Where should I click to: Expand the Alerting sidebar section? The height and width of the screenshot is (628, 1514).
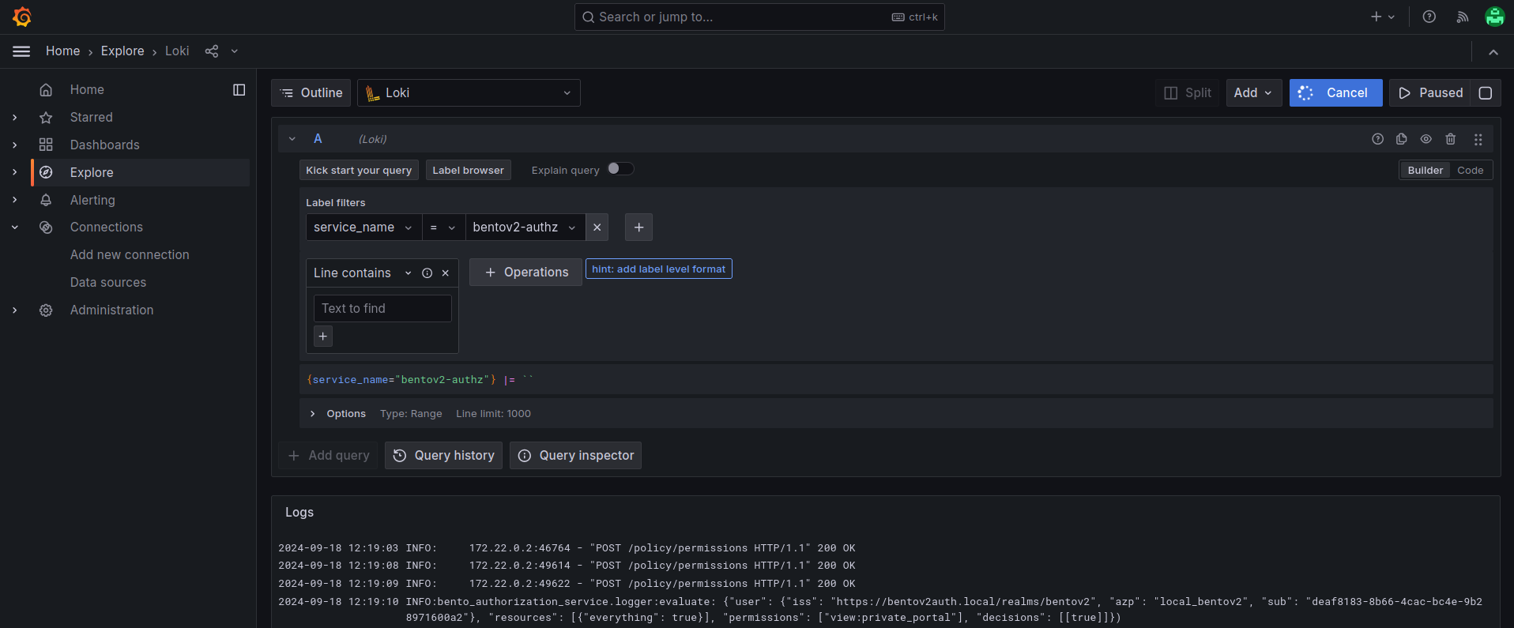(15, 201)
